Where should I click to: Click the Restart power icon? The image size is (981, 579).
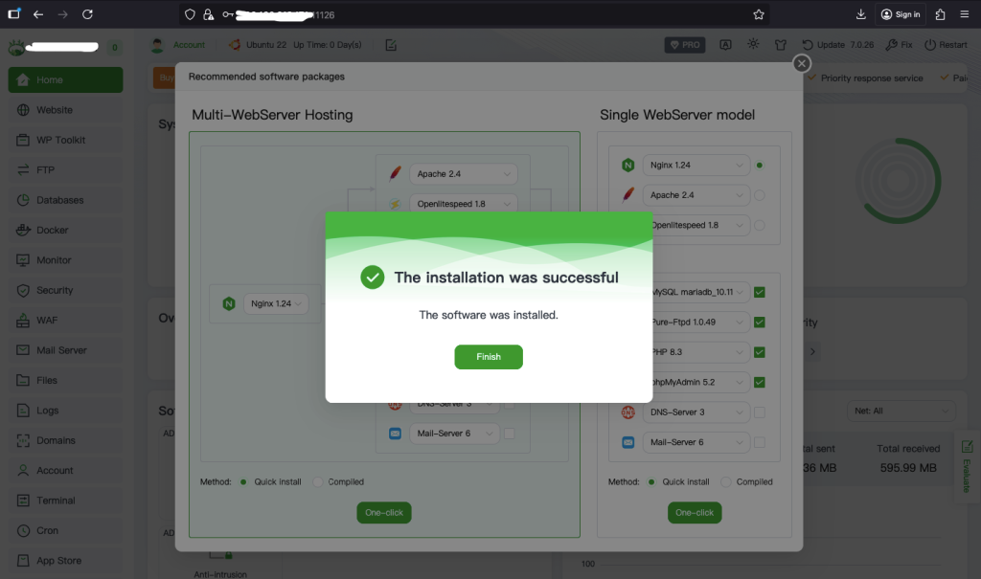(x=930, y=45)
